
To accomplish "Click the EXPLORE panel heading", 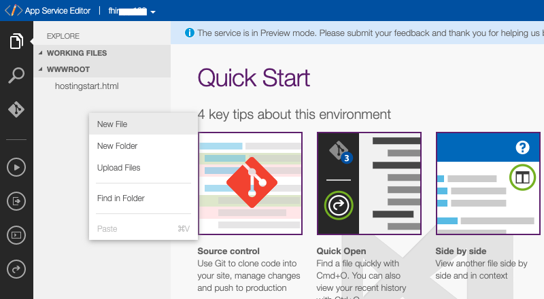I will coord(63,36).
